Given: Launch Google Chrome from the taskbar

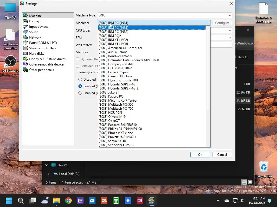Looking at the screenshot, I should (x=68, y=201).
